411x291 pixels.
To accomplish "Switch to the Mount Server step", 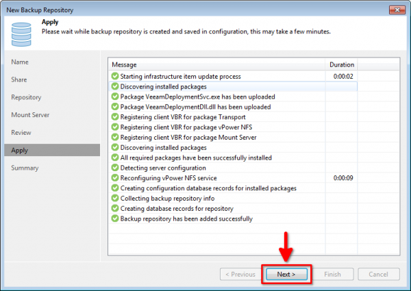I will 30,115.
